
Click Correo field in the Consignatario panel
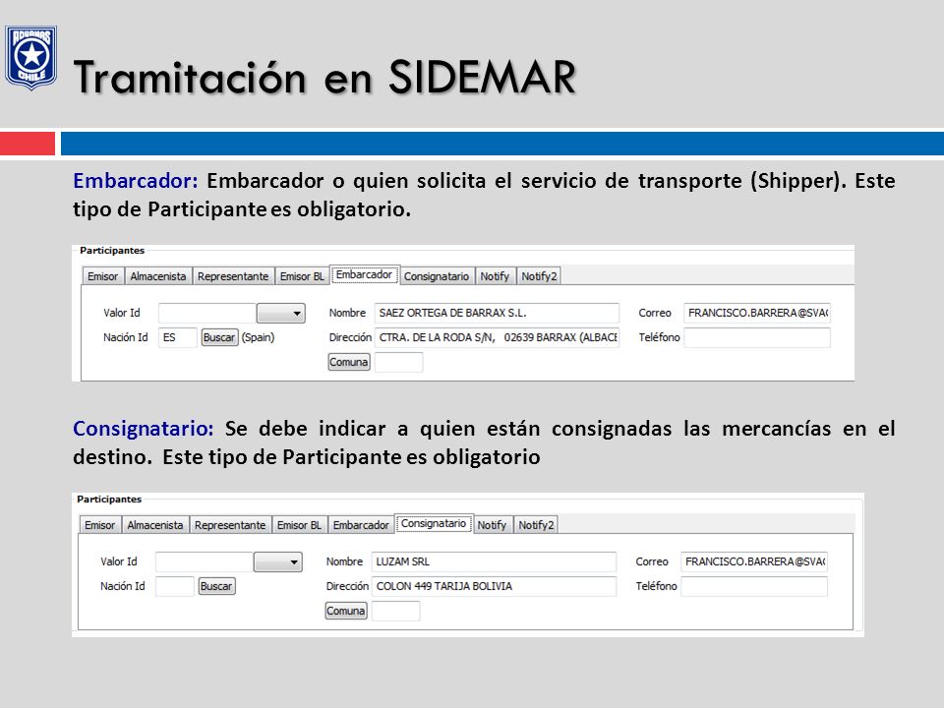click(754, 561)
